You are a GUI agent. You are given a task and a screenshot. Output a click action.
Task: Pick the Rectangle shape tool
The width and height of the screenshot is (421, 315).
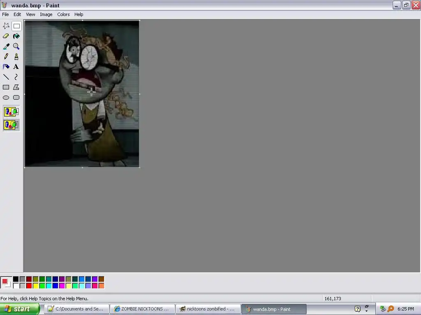pyautogui.click(x=6, y=87)
